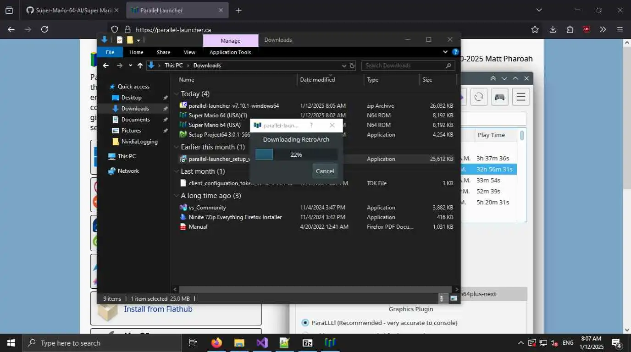631x352 pixels.
Task: Open the Home ribbon tab
Action: click(136, 52)
